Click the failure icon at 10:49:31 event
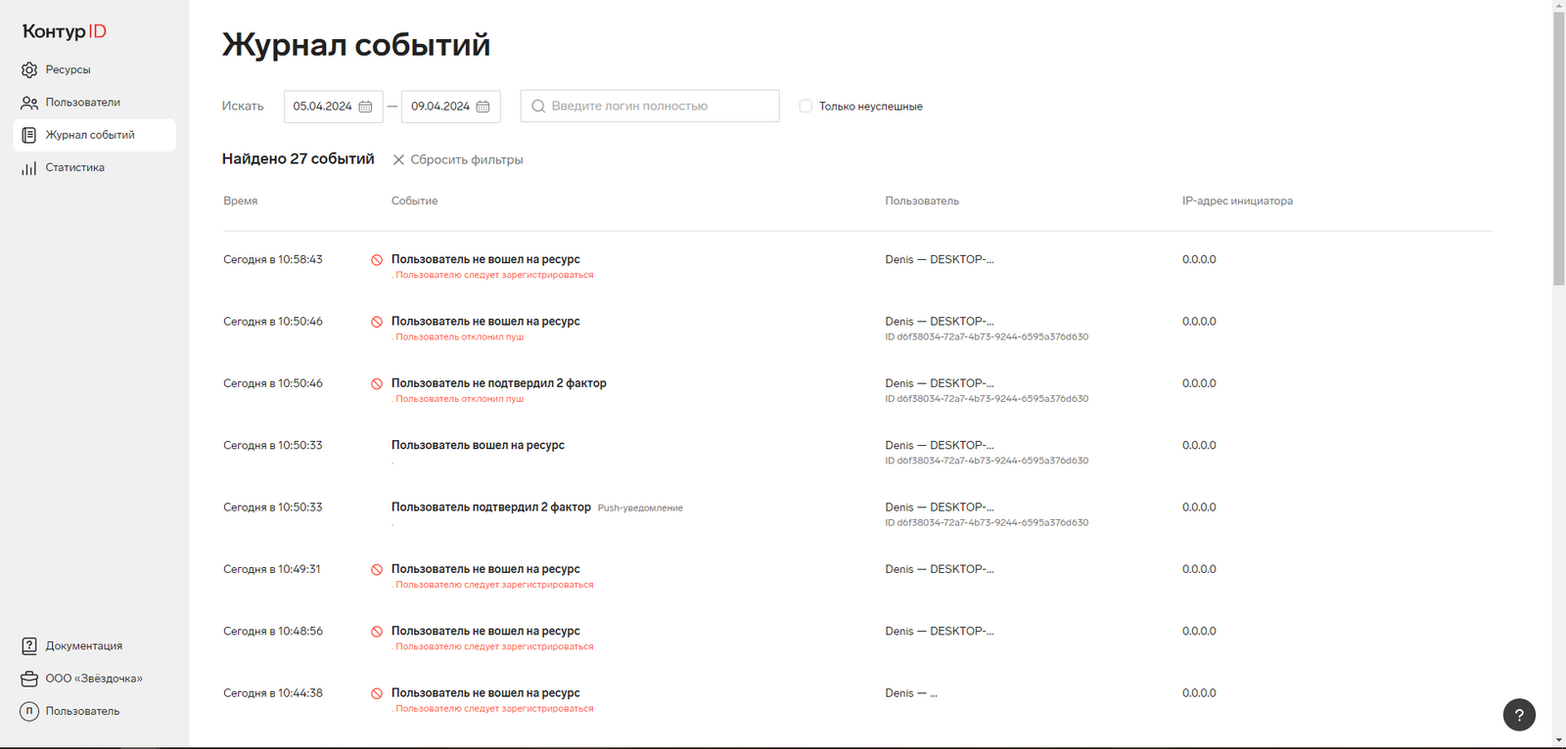The image size is (1566, 749). [x=377, y=570]
